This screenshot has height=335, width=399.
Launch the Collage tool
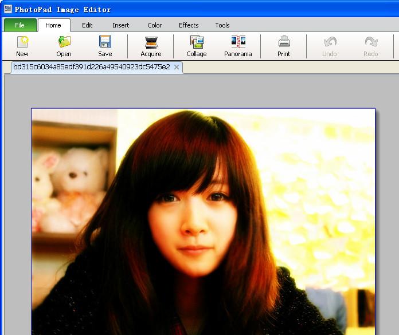pyautogui.click(x=197, y=42)
